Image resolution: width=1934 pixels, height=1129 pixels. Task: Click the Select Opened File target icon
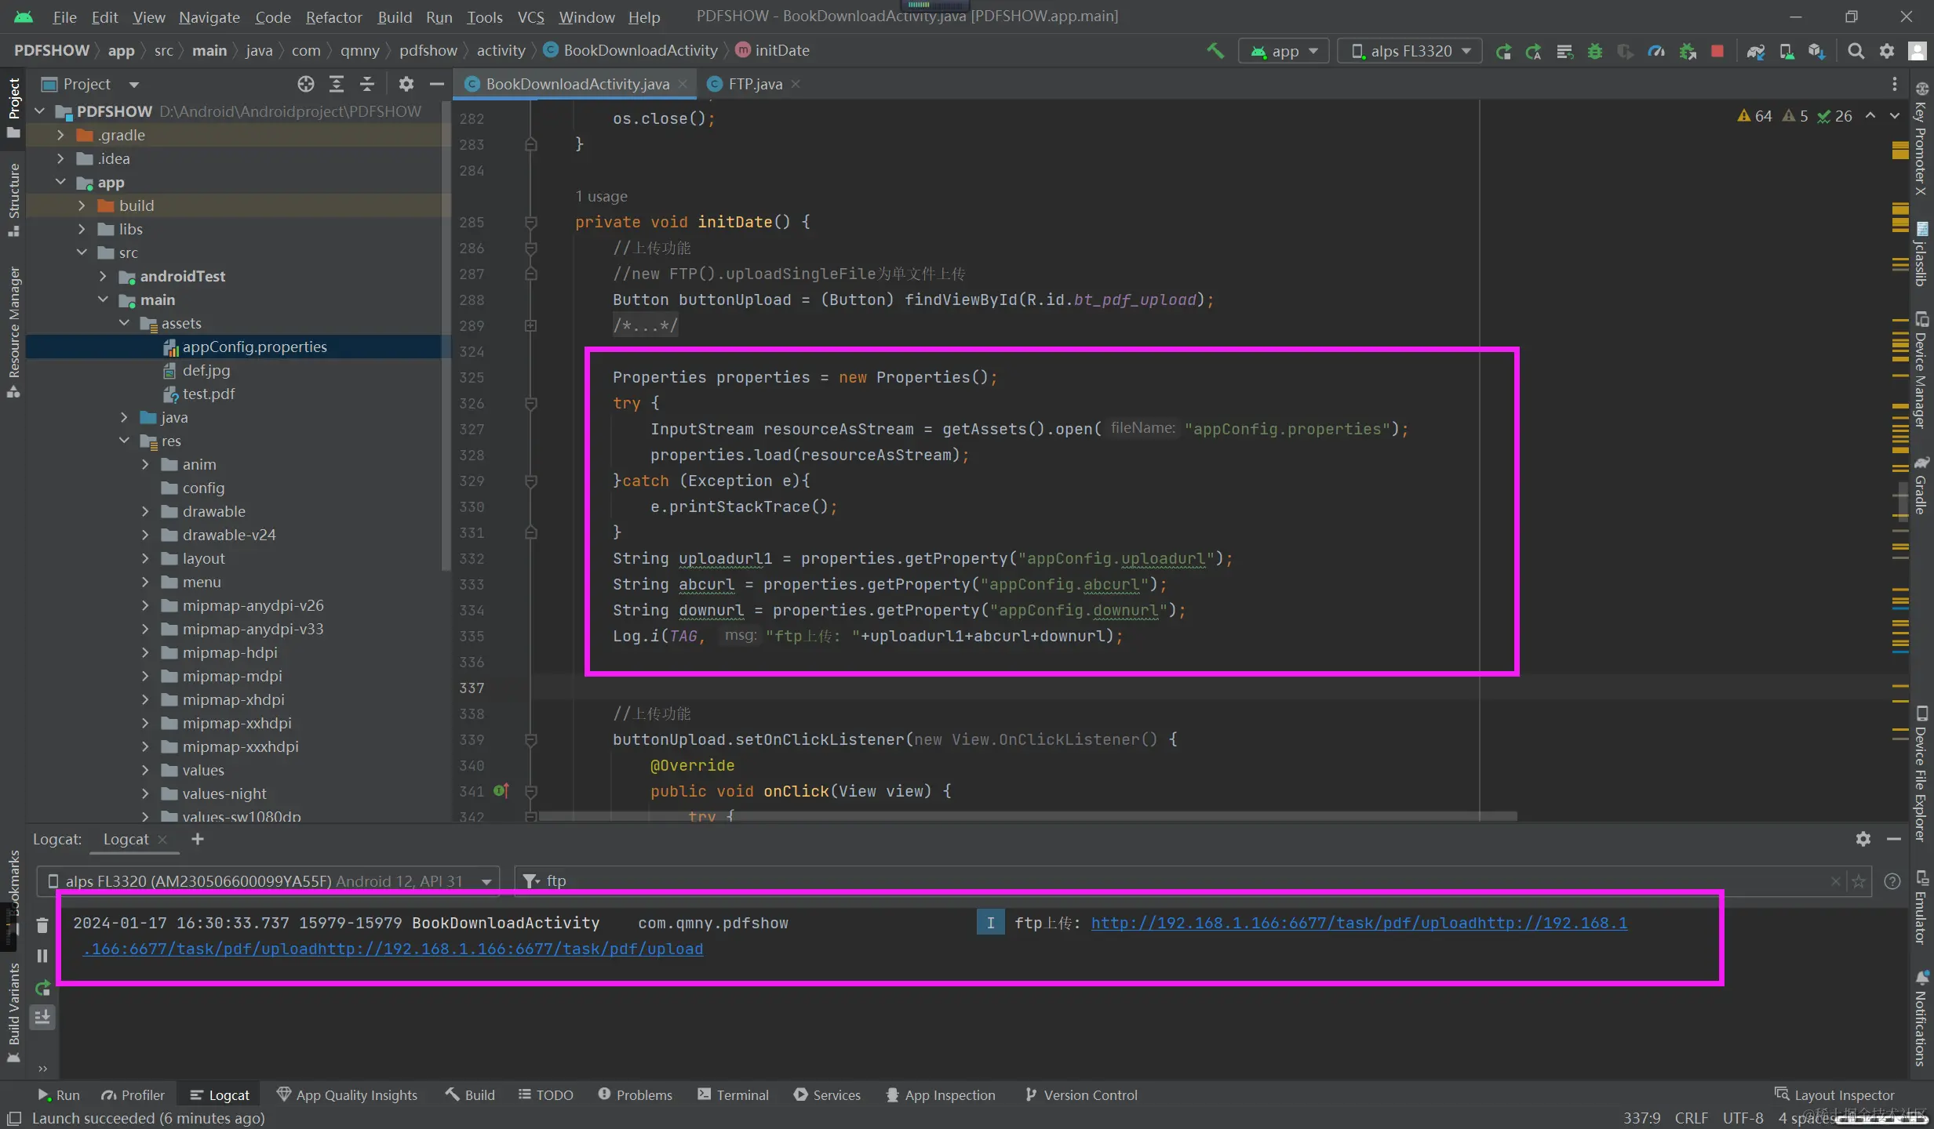tap(306, 84)
